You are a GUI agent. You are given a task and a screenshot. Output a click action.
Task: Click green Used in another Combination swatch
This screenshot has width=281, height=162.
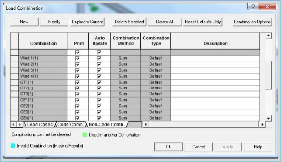click(x=85, y=134)
